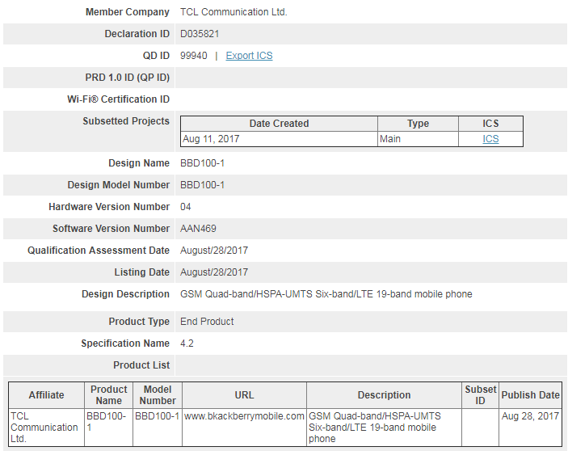Click the Main type cell
The width and height of the screenshot is (568, 451).
point(418,139)
